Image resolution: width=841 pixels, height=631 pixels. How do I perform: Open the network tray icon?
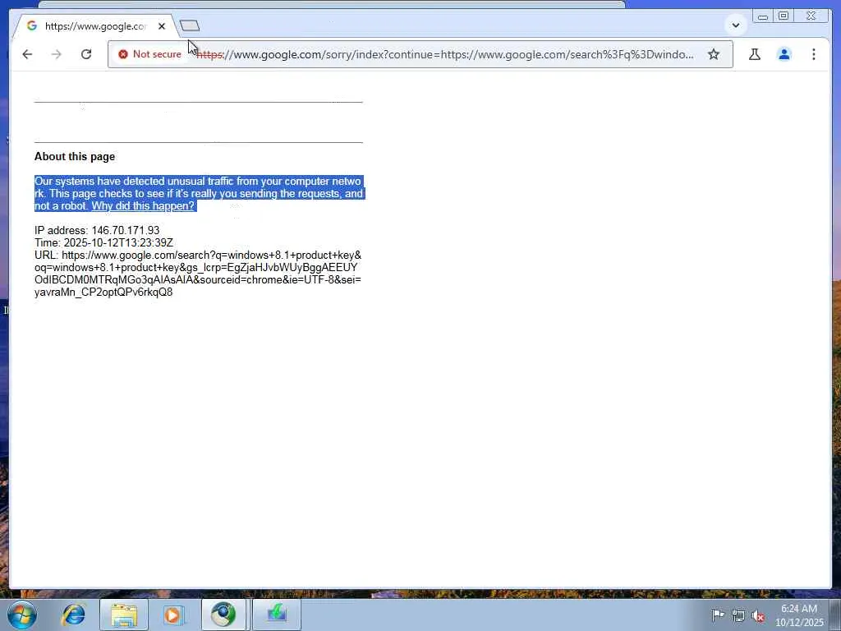[x=738, y=615]
